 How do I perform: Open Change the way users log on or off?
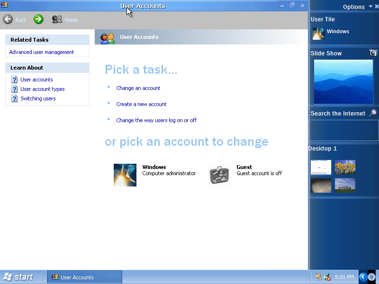[156, 120]
